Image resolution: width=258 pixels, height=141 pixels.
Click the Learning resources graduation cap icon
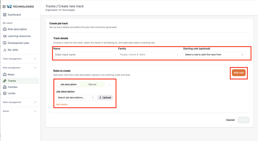tap(5, 36)
